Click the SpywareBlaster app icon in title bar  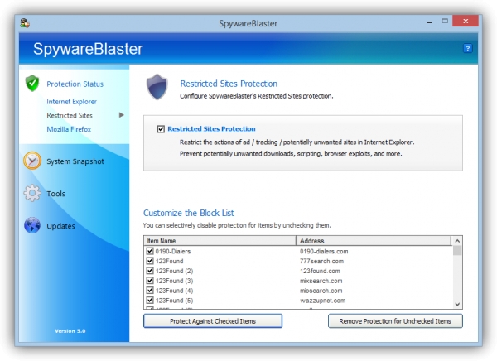pos(25,23)
